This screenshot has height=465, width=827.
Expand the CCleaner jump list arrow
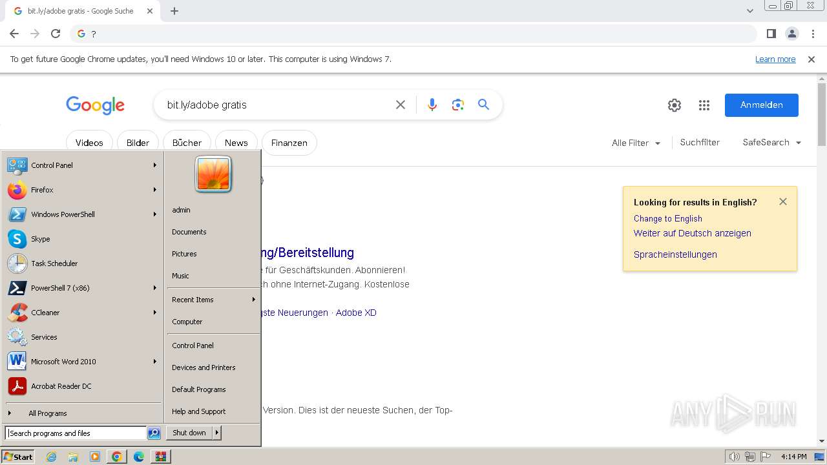tap(155, 313)
